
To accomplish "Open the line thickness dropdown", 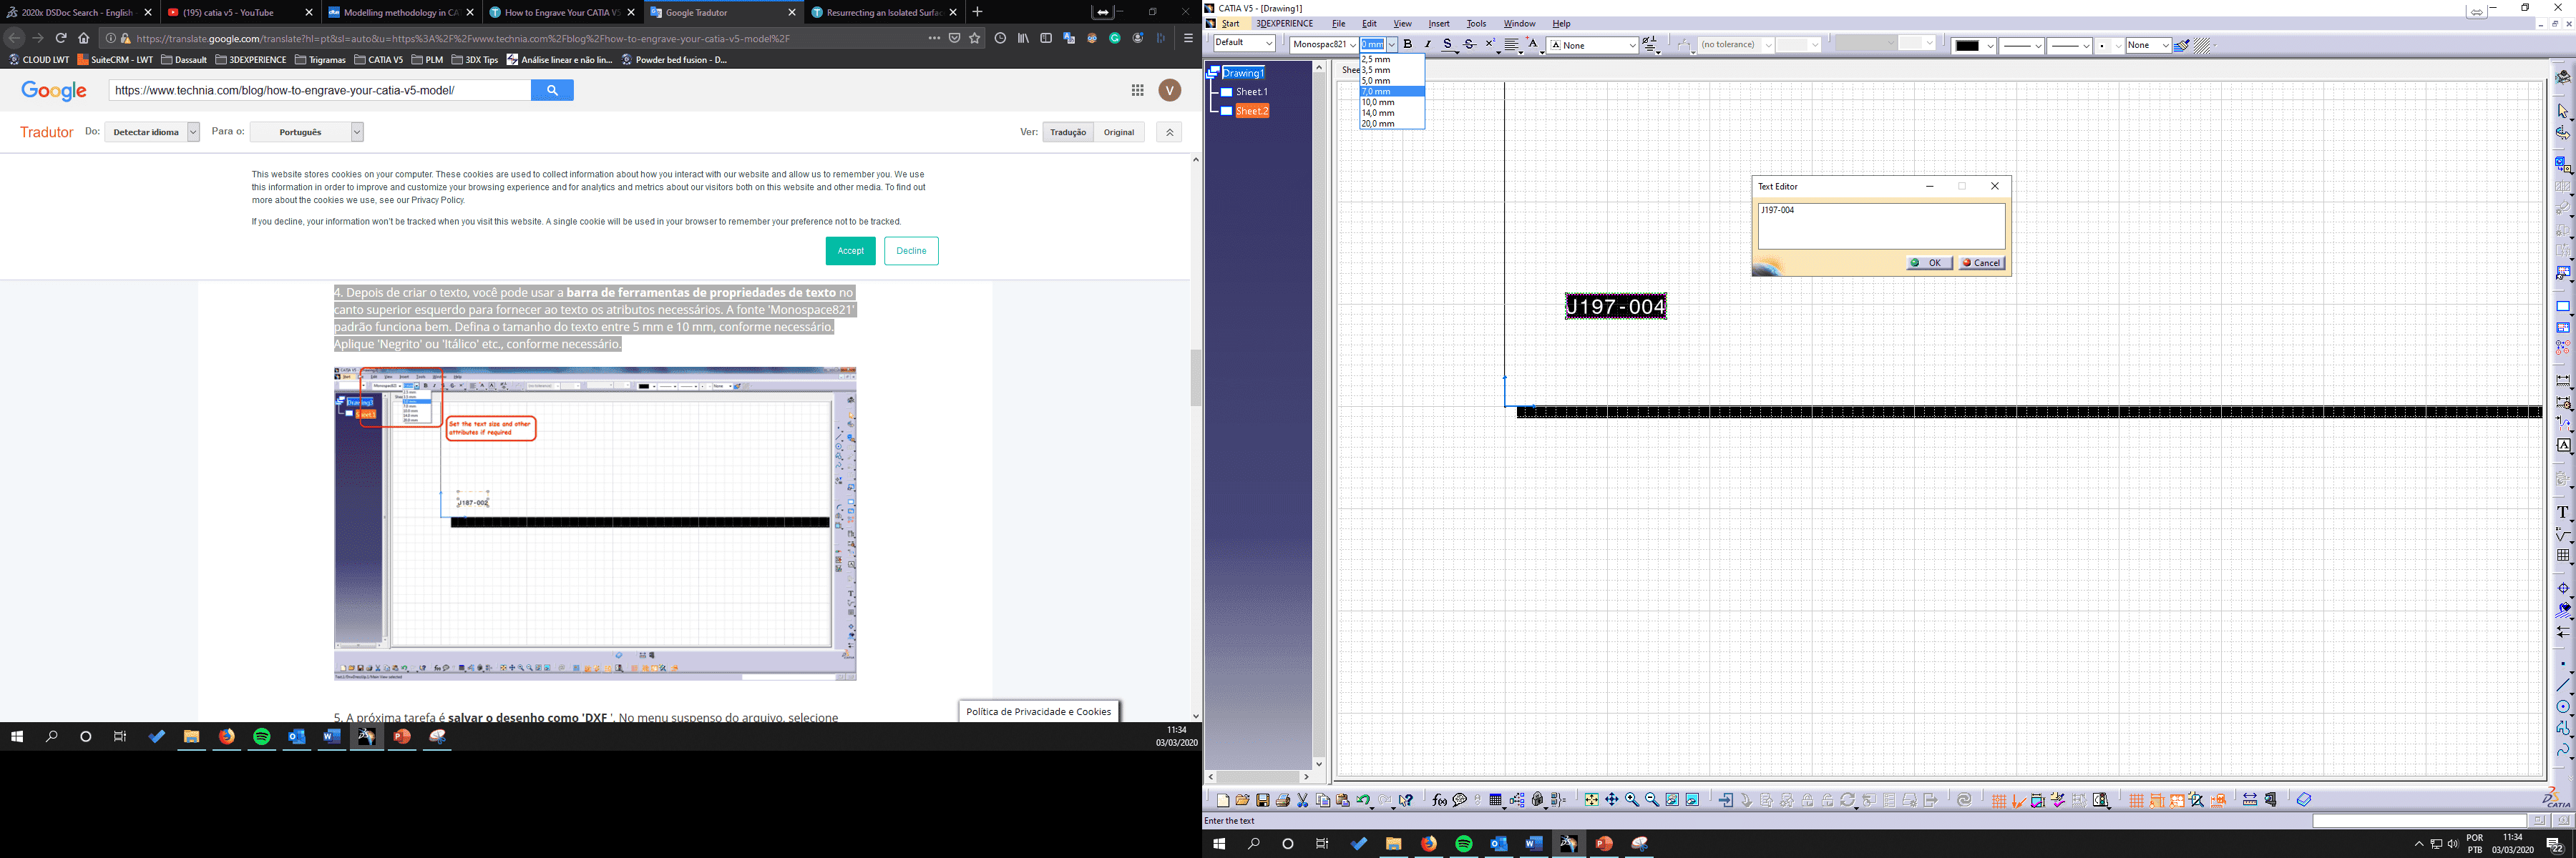I will (x=2022, y=45).
